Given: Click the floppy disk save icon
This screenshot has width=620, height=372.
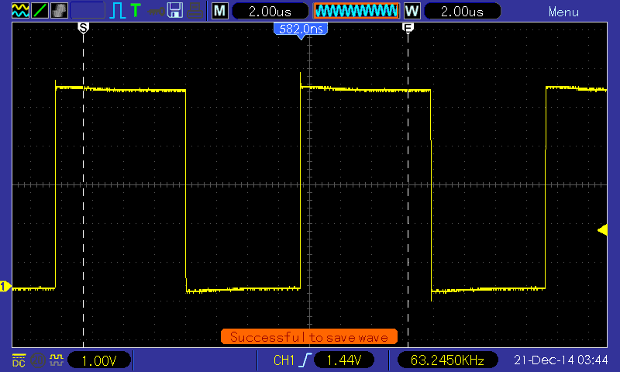Looking at the screenshot, I should [176, 11].
